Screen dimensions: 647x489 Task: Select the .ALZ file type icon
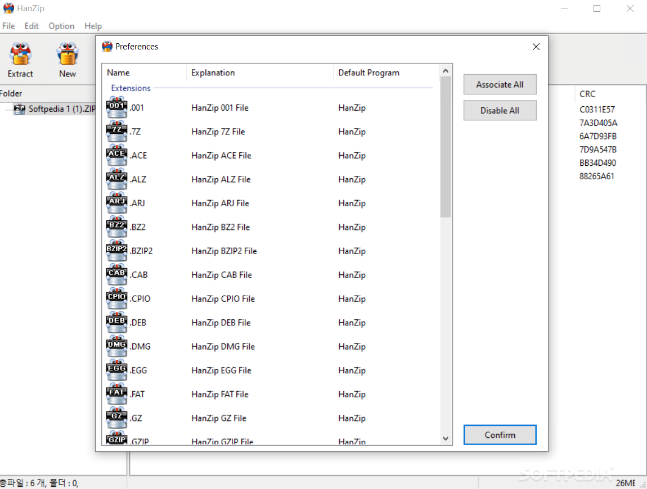(117, 179)
